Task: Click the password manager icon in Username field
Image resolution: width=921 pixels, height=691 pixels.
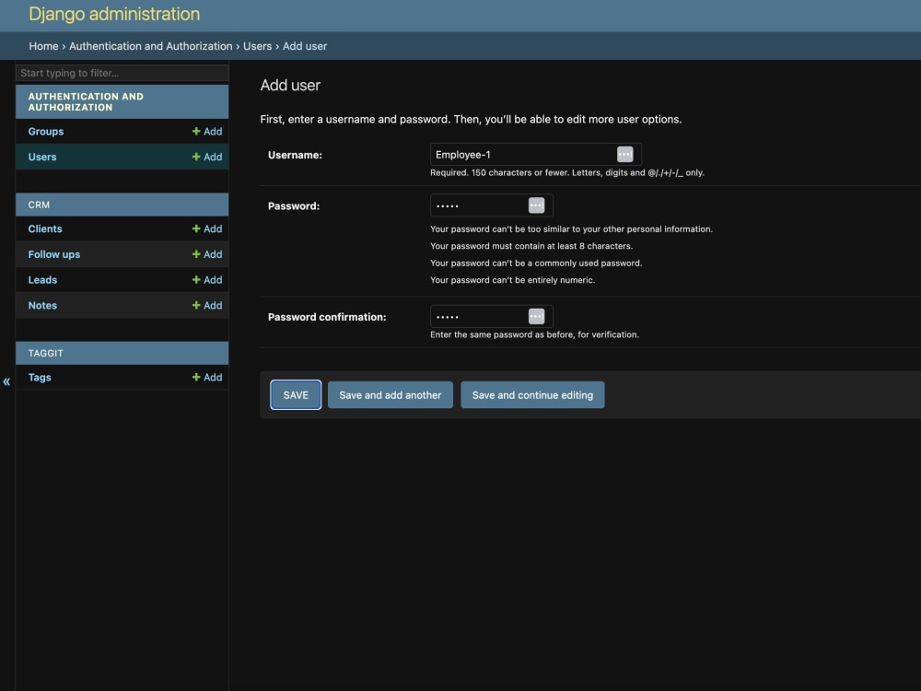Action: point(624,155)
